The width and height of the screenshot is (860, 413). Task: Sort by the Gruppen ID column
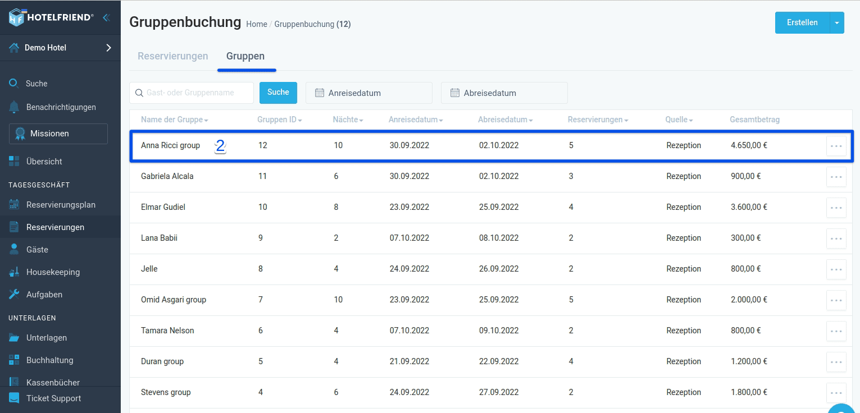pyautogui.click(x=280, y=120)
